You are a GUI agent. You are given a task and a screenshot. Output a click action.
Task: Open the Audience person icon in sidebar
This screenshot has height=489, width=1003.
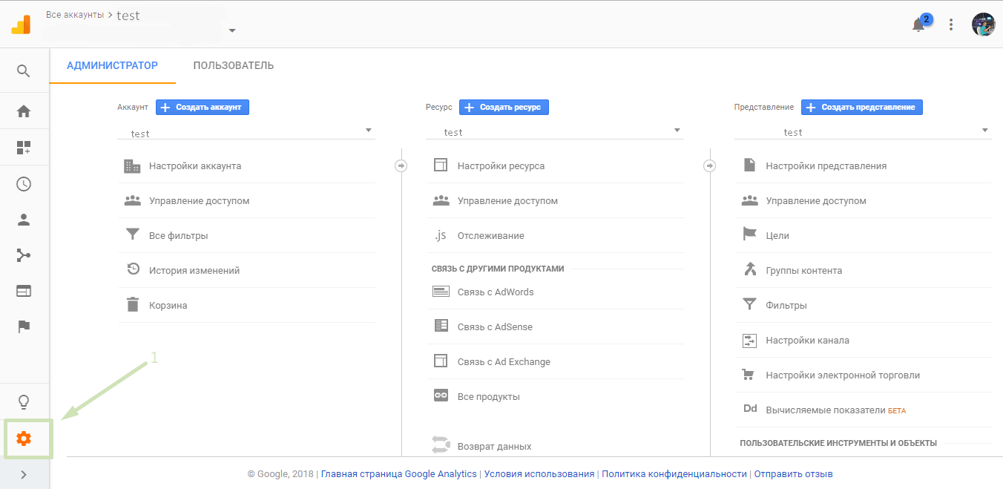click(x=24, y=220)
